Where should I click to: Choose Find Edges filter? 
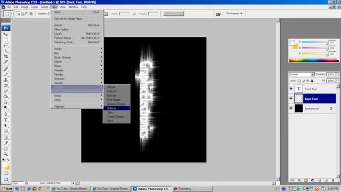(x=117, y=100)
